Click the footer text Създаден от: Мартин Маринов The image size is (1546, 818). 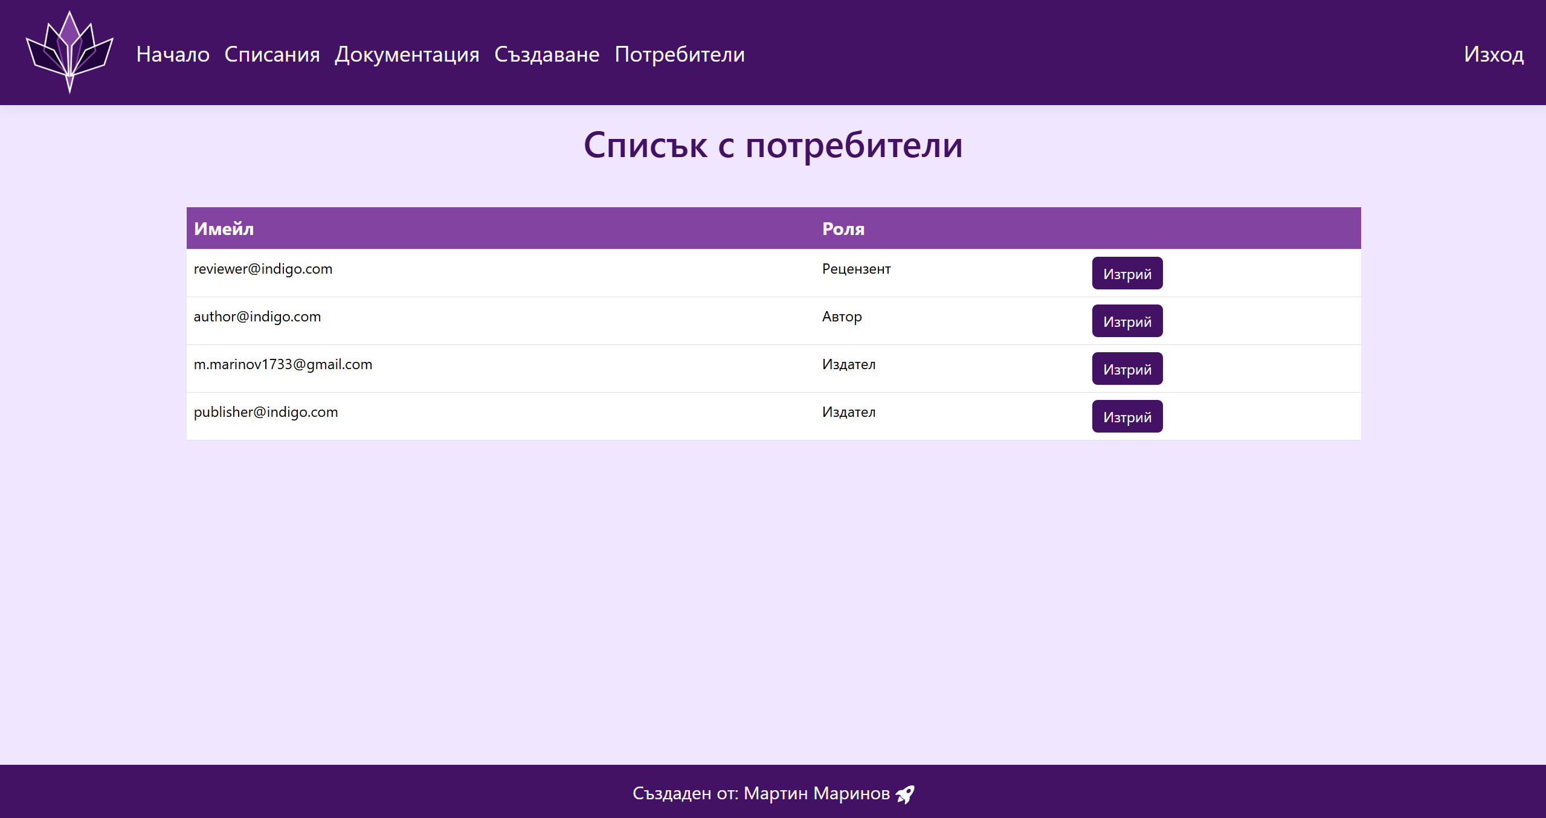point(761,793)
